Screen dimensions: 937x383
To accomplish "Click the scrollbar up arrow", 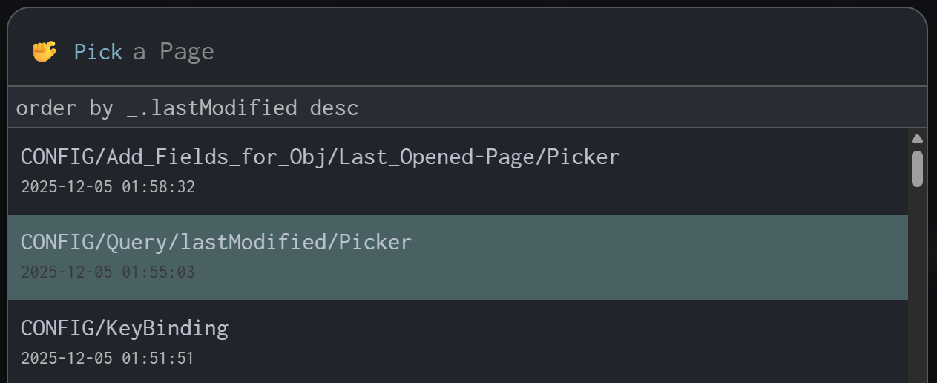I will [x=917, y=139].
